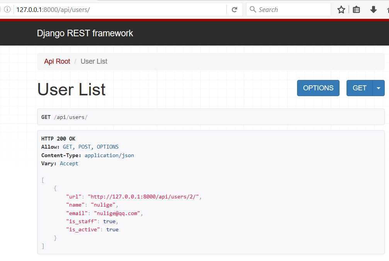Viewport: 389px width, 261px height.
Task: Open the bookmarks list icon
Action: click(x=356, y=10)
